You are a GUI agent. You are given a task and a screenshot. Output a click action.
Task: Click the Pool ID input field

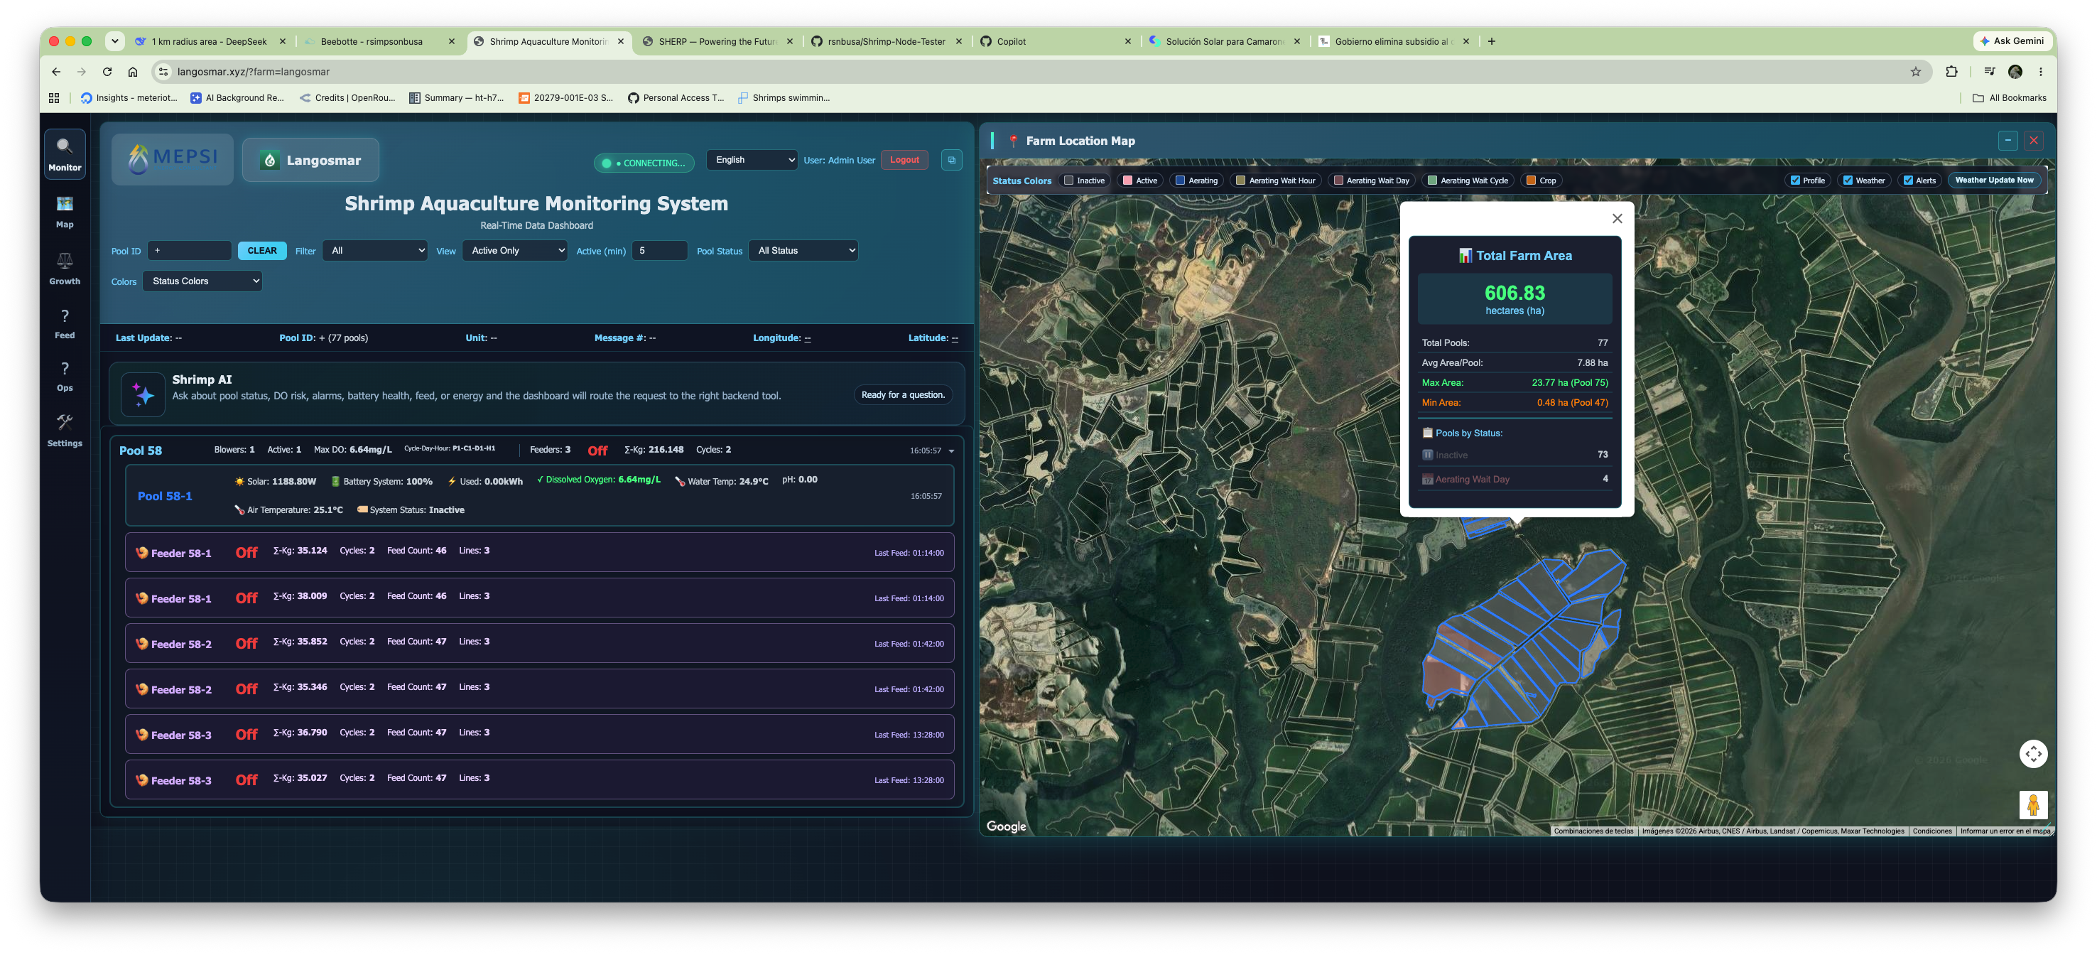click(x=189, y=251)
